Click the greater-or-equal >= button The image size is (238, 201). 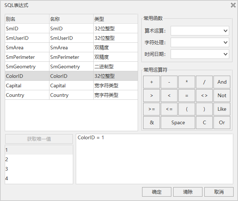tap(152, 109)
